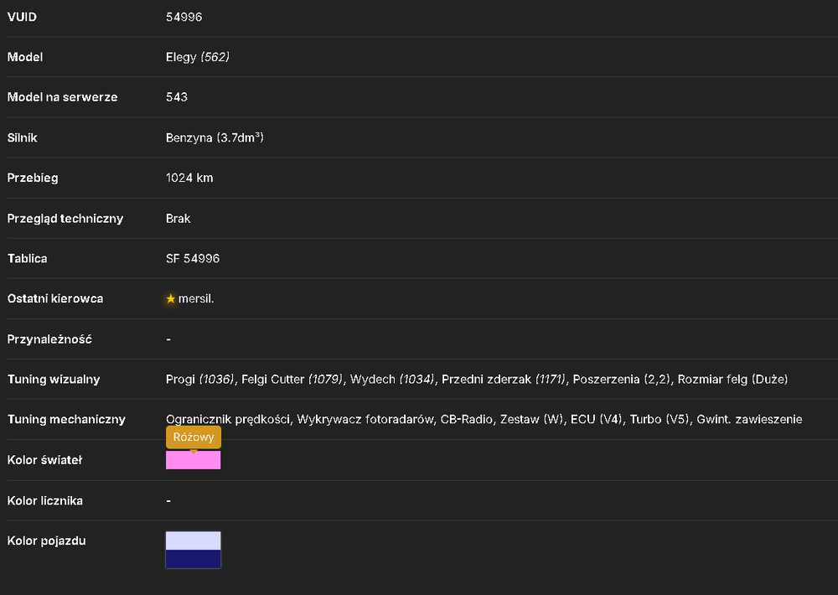
Task: Click the dash value in Przynależność row
Action: (168, 339)
